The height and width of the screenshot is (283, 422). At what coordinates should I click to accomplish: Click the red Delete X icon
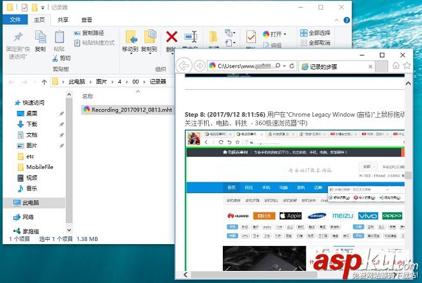click(172, 37)
